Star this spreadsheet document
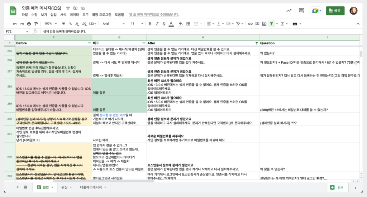The image size is (367, 197). 68,8
